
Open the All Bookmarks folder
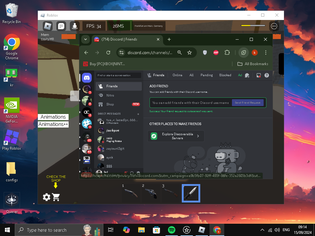pos(253,64)
